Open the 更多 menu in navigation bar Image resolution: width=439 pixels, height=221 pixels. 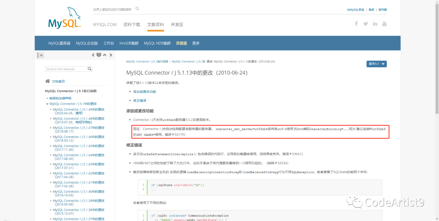pyautogui.click(x=196, y=43)
